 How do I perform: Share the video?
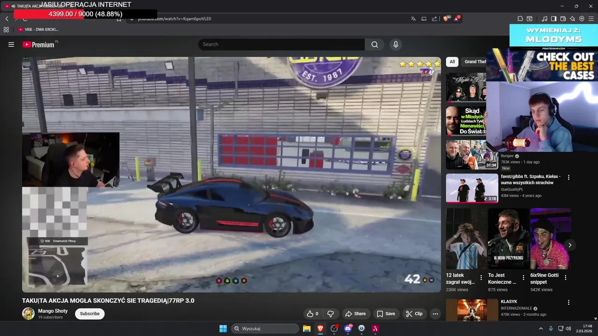[x=355, y=314]
